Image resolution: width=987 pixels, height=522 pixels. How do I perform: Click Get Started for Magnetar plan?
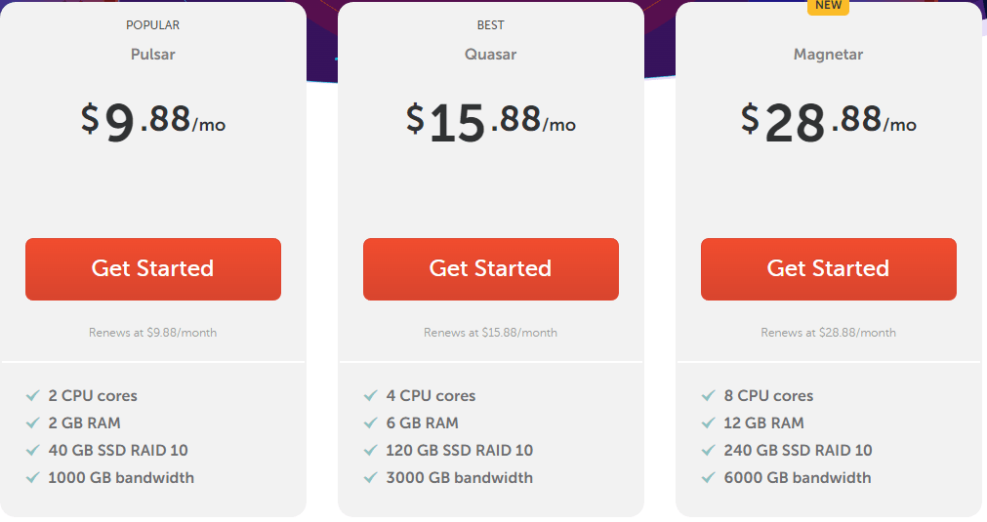pyautogui.click(x=829, y=269)
